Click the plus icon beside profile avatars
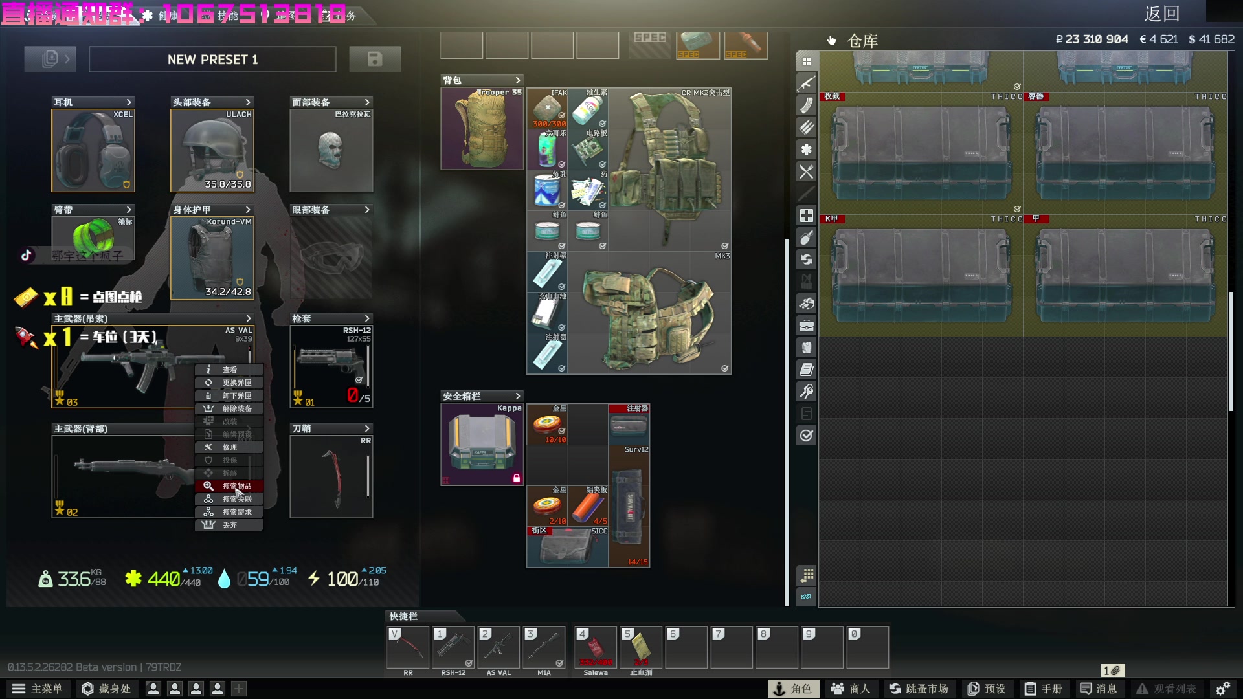Screen dimensions: 1243x699 239,689
